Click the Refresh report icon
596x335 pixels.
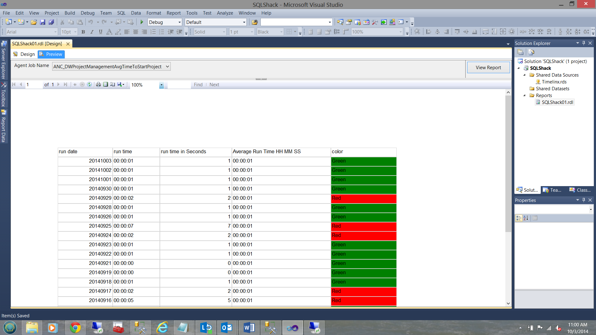click(89, 84)
